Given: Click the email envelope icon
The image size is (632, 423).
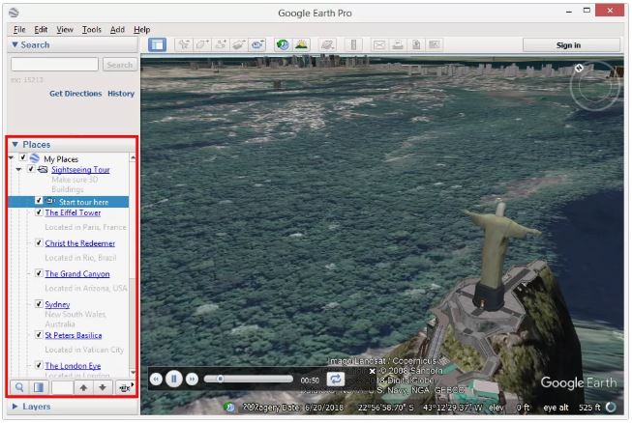Looking at the screenshot, I should [379, 44].
